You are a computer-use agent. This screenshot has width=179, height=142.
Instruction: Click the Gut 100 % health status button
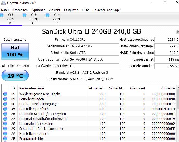[x=15, y=52]
